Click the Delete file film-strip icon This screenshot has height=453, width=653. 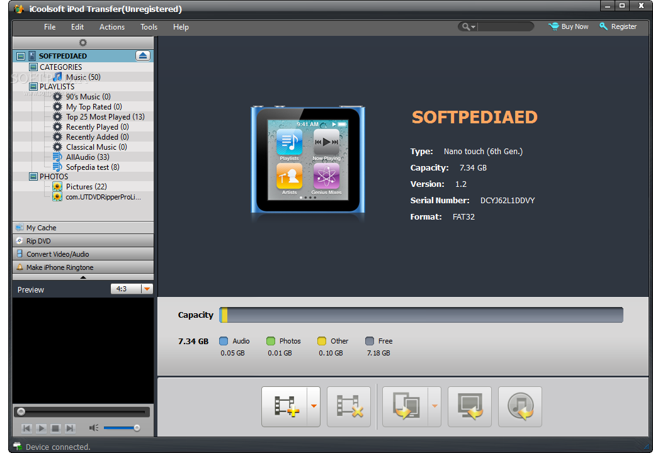349,406
